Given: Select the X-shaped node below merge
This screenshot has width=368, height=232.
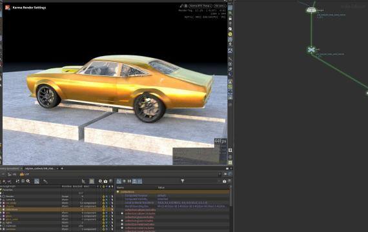Looking at the screenshot, I should point(311,50).
